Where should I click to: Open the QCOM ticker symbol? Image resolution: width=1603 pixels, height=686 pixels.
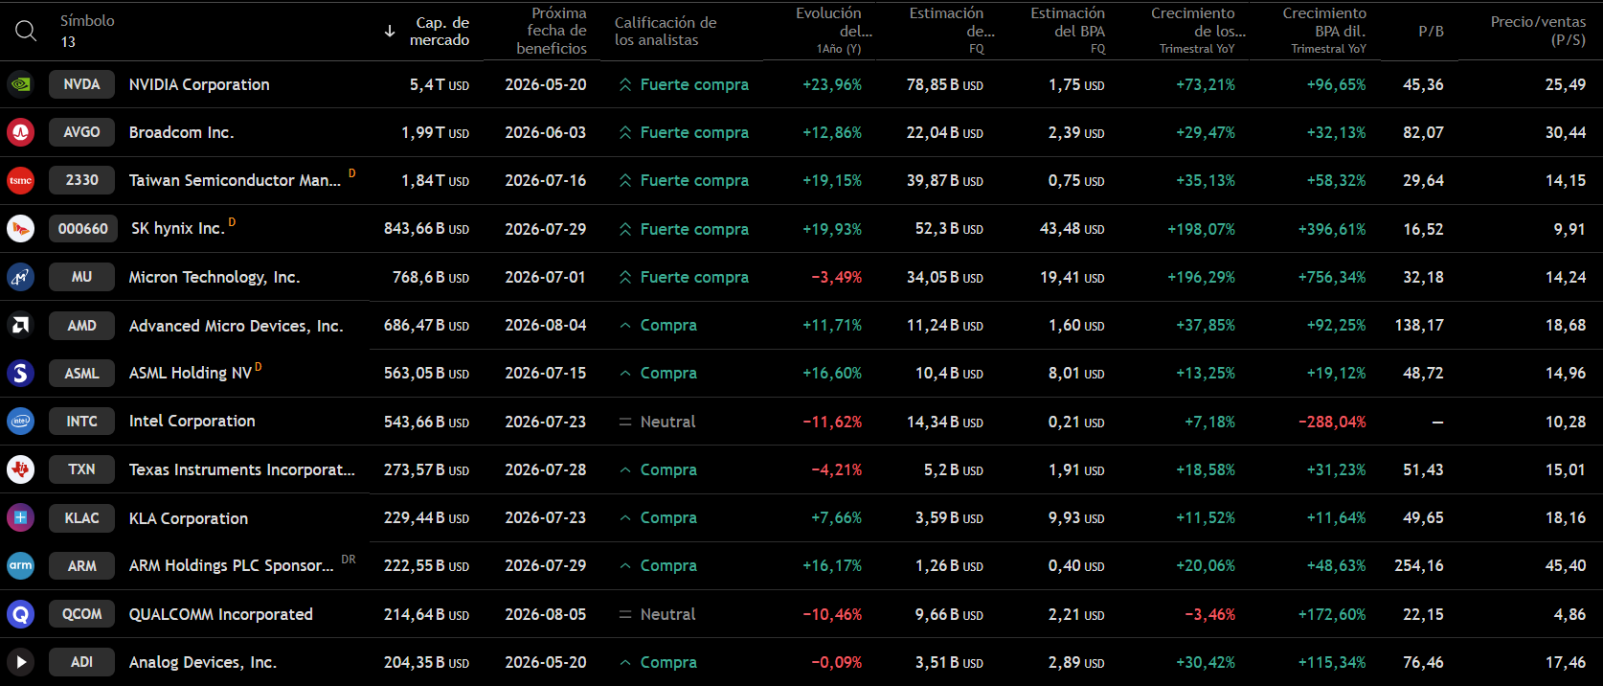pyautogui.click(x=81, y=614)
